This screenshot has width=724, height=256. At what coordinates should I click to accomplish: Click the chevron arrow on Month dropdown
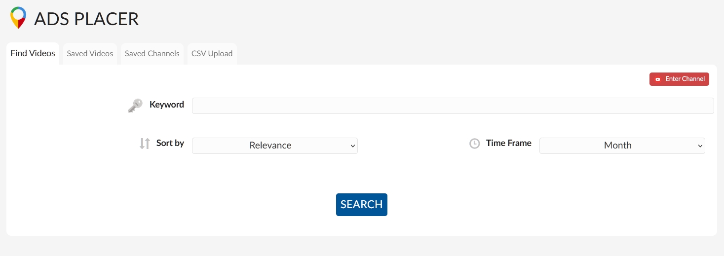700,146
